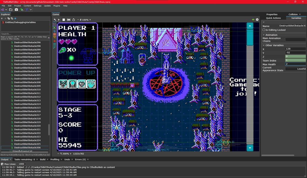307x178 pixels.
Task: Click the green sync icon in main toolbar
Action: tap(22, 9)
